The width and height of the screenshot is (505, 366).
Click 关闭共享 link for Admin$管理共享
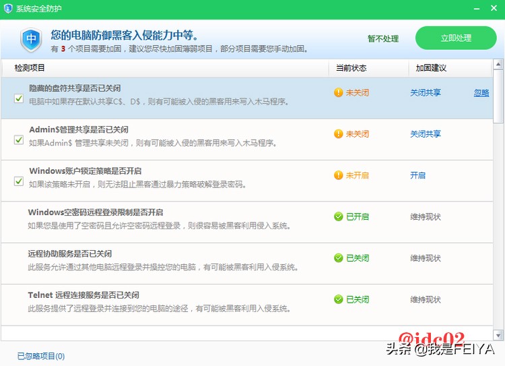425,134
